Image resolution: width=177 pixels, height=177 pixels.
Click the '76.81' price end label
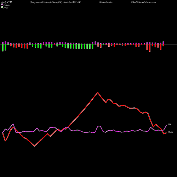point(171,132)
